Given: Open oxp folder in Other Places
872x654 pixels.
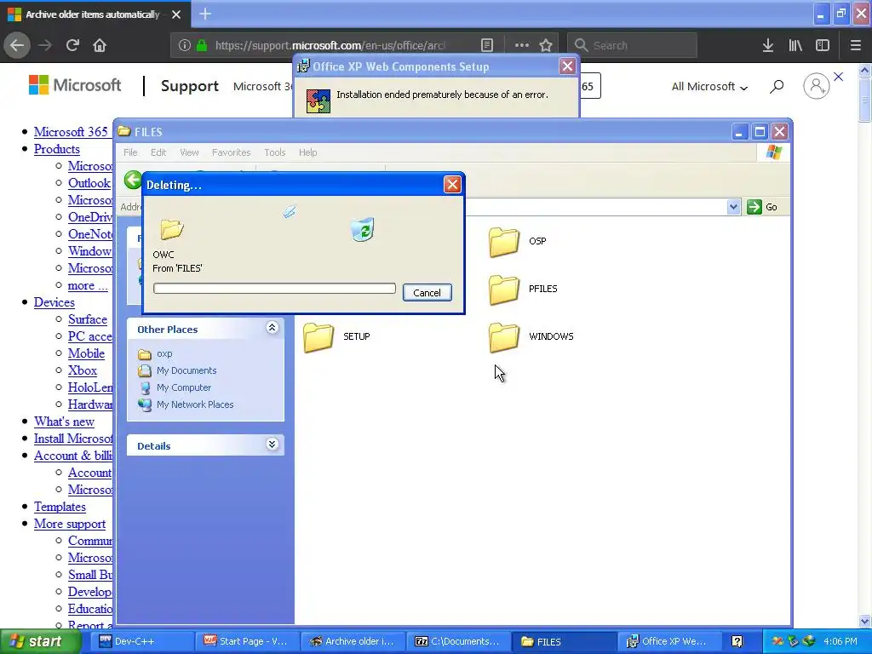Looking at the screenshot, I should 164,353.
